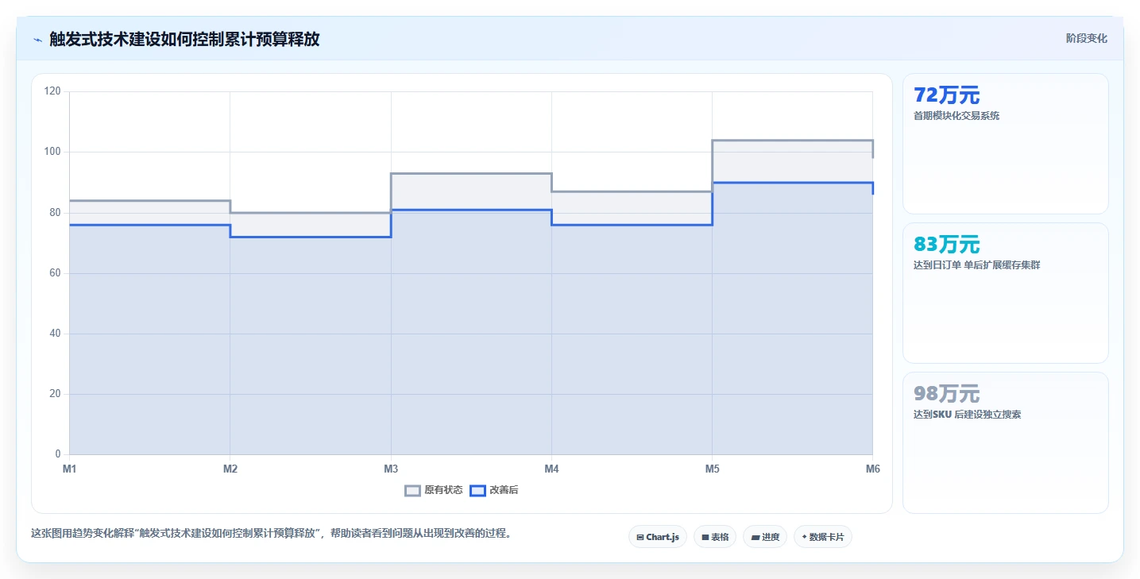The image size is (1140, 579).
Task: Click the 80 y-axis label
Action: pyautogui.click(x=55, y=212)
